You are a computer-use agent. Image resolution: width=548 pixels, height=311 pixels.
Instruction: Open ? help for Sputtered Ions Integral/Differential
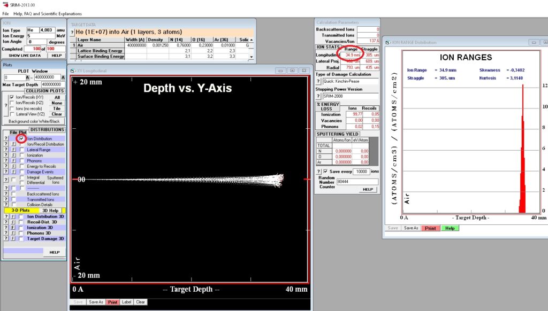pos(5,180)
